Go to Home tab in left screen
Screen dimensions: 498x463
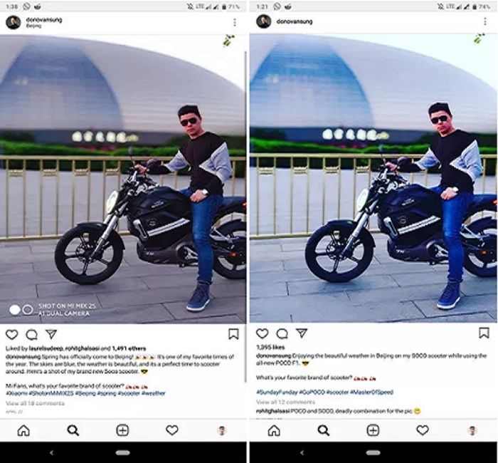23,430
